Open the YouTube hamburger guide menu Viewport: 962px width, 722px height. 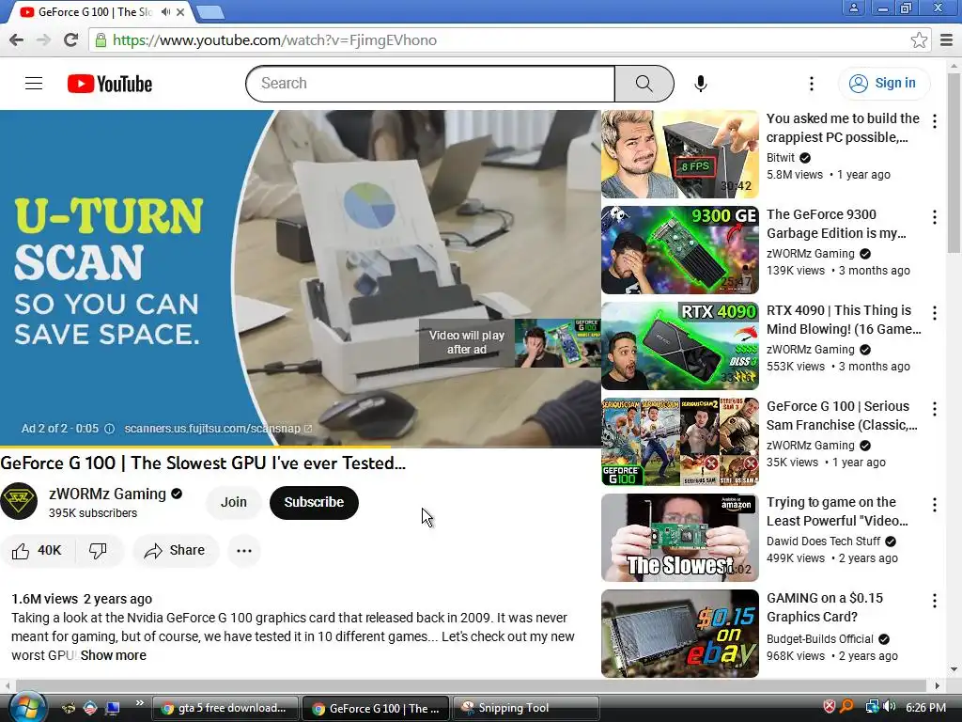click(34, 83)
